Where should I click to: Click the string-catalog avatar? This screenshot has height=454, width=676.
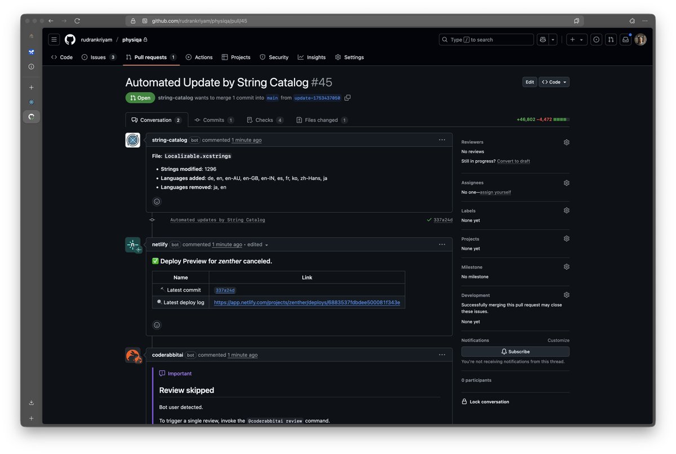[x=132, y=140]
